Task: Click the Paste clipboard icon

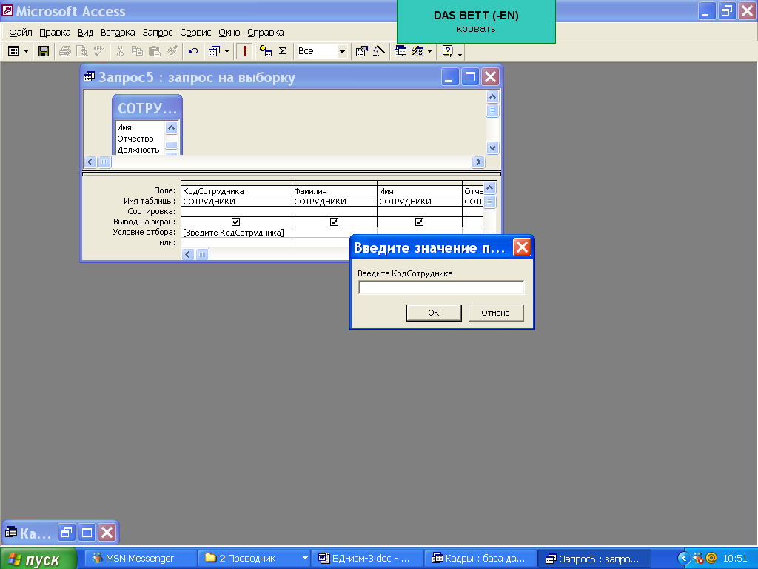Action: pos(154,51)
